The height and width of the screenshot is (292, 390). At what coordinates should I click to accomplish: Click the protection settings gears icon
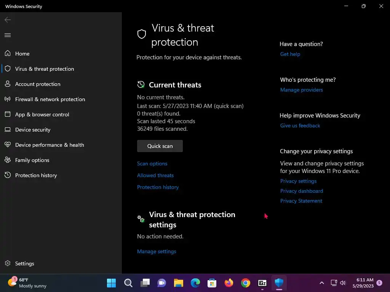pos(141,219)
